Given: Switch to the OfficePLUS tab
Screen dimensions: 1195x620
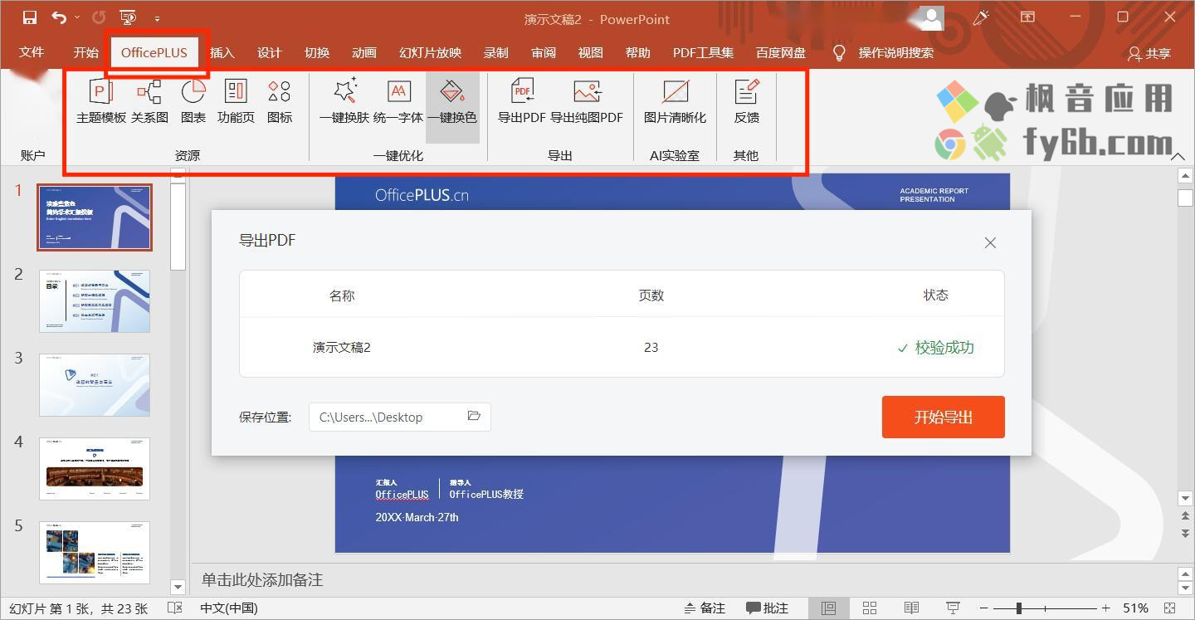Looking at the screenshot, I should click(x=154, y=52).
